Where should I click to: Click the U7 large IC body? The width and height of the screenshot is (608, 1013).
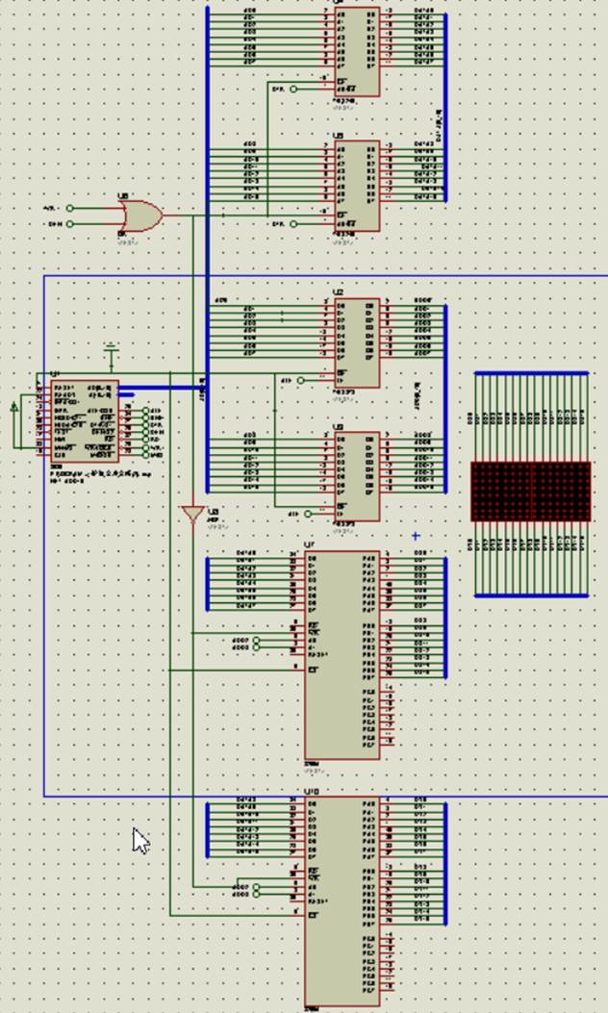342,654
